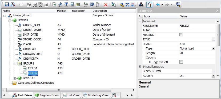
Task: Click the Insert Group yellow icon
Action: coord(78,5)
